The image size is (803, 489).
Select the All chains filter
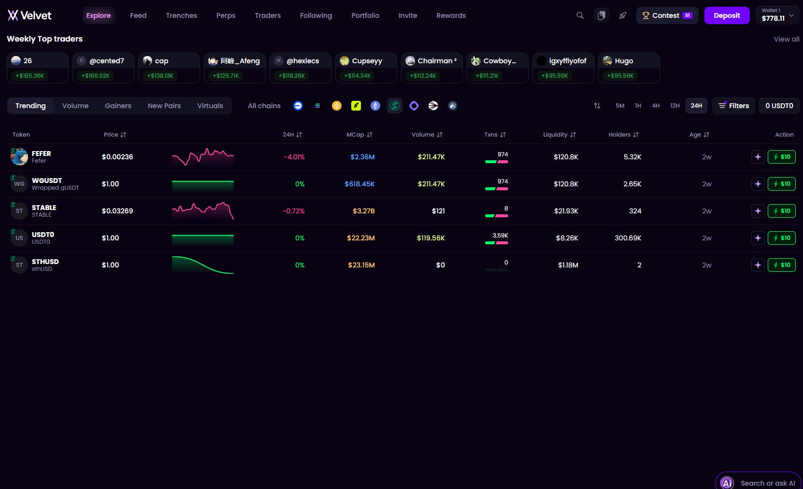tap(264, 106)
